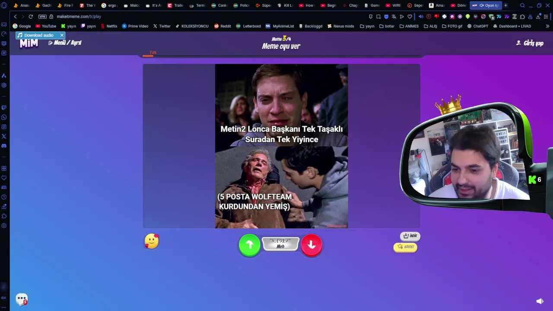Open the Letterboxd bookmark
This screenshot has width=553, height=311.
248,26
